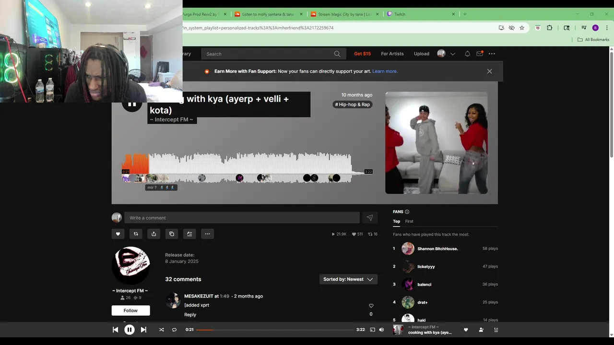
Task: Like the track with heart button
Action: point(118,234)
